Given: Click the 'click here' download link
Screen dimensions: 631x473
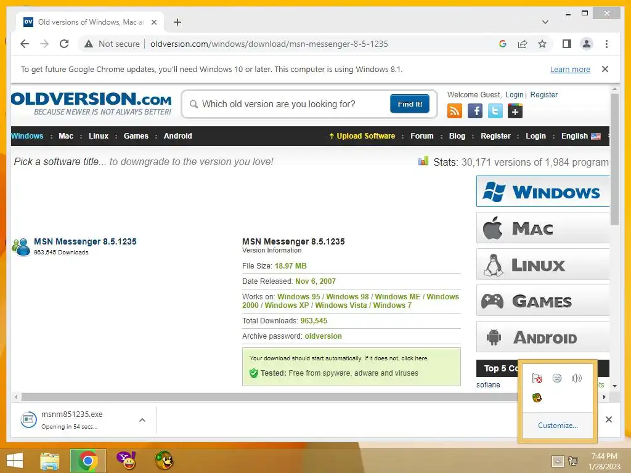Looking at the screenshot, I should 415,358.
